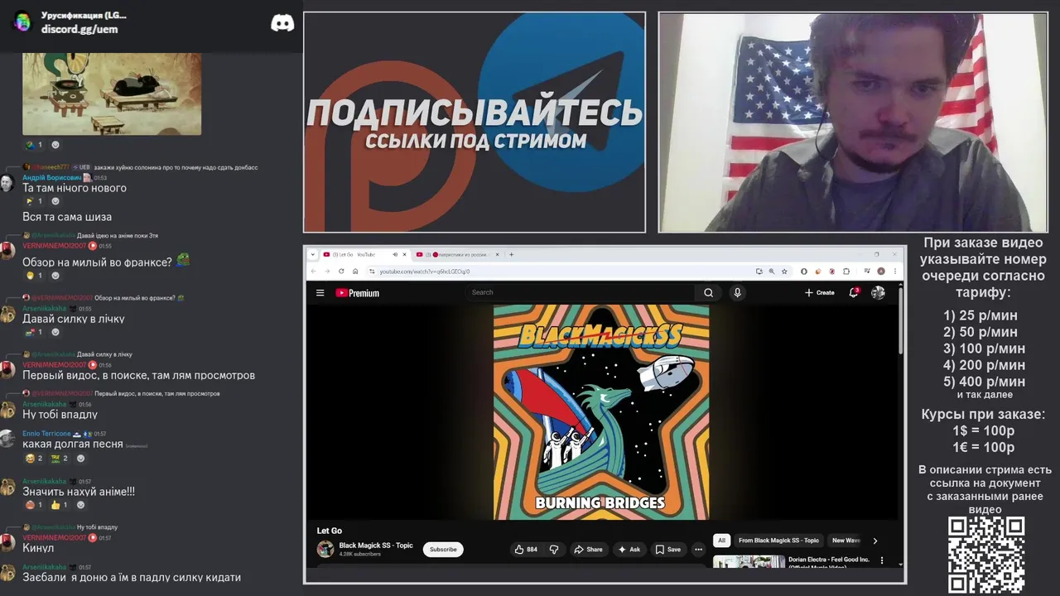Click the Burning Bridges album art video
The width and height of the screenshot is (1060, 596).
point(601,412)
